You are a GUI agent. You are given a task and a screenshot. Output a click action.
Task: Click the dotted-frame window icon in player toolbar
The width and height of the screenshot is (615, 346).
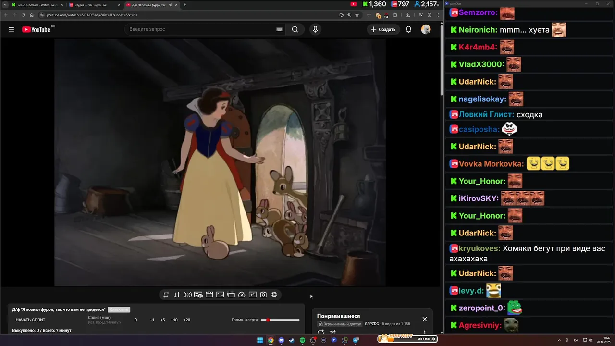point(231,295)
